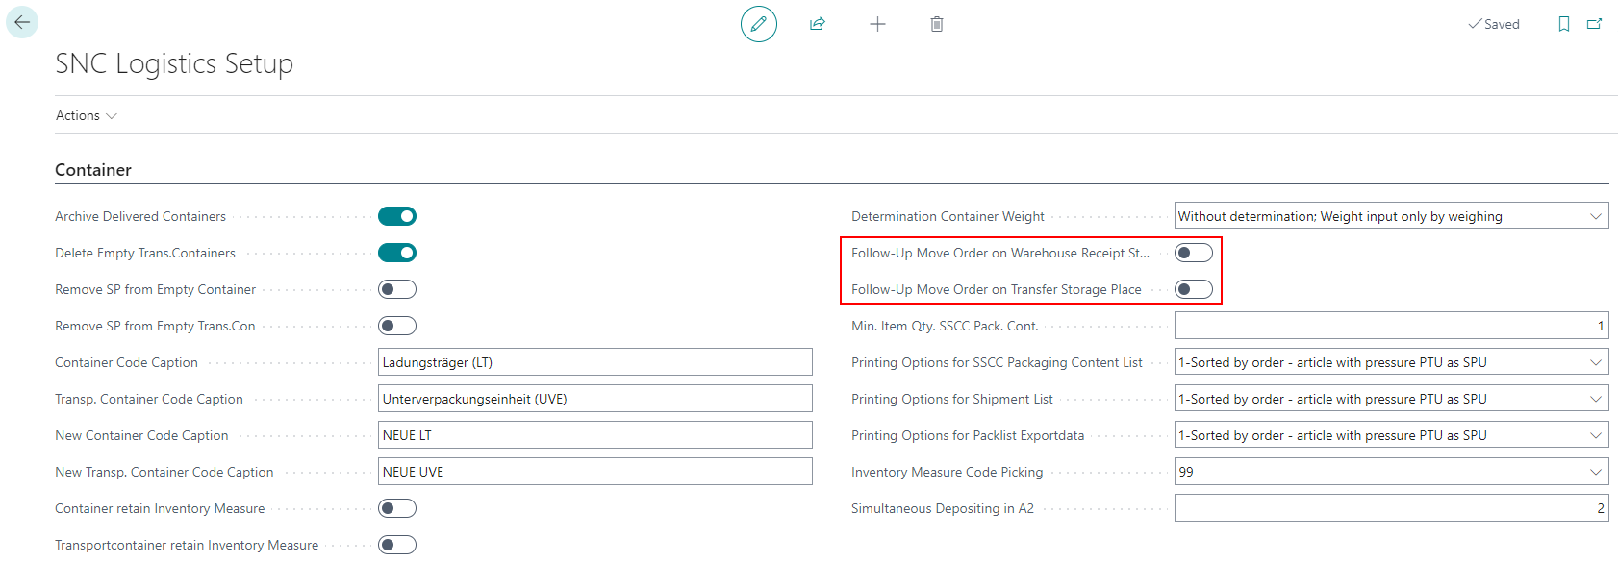Click the trash delete icon
This screenshot has height=587, width=1618.
[937, 24]
